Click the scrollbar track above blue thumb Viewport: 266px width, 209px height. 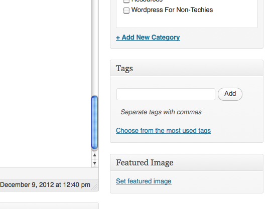coord(95,48)
